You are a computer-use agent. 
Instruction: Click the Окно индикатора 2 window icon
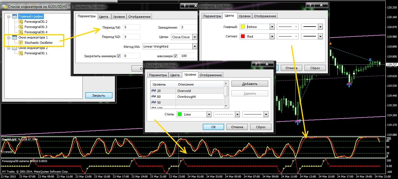click(x=15, y=48)
